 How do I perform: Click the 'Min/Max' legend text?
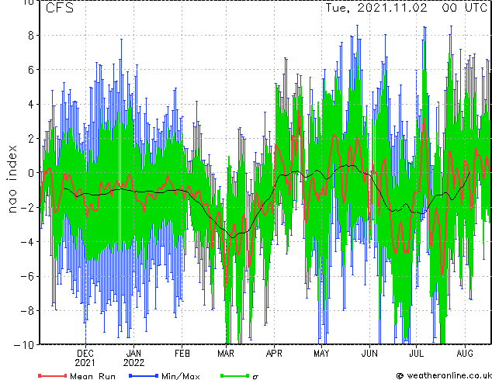pyautogui.click(x=180, y=376)
